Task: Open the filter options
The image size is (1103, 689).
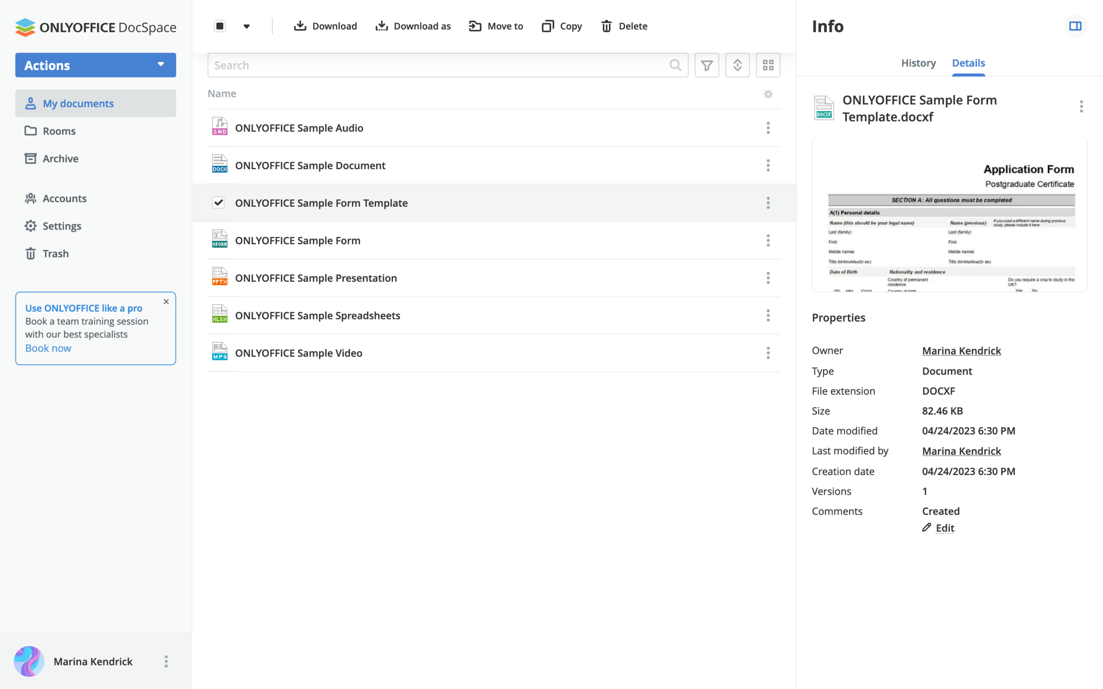Action: 707,65
